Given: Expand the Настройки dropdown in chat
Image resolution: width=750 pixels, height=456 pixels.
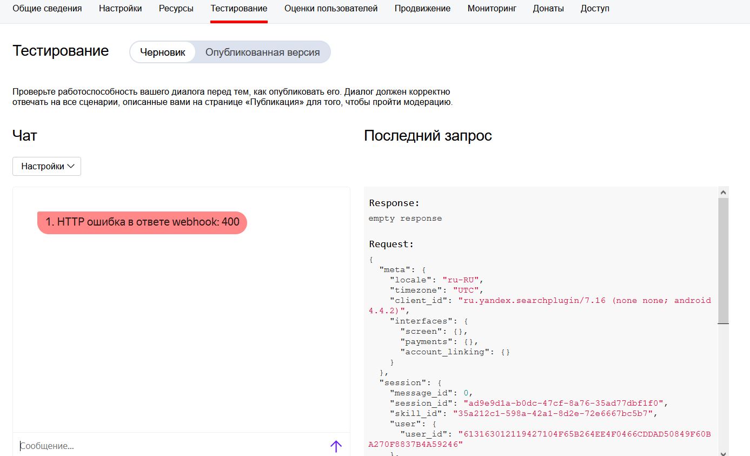Looking at the screenshot, I should (47, 167).
